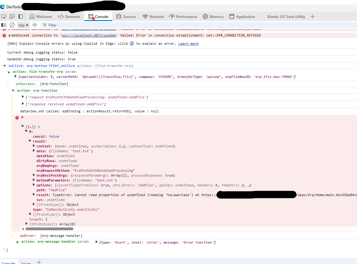Click the inspect element picker icon

(4, 16)
